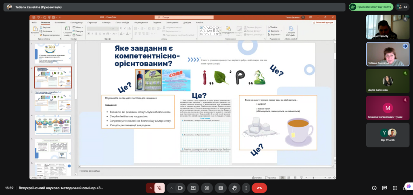
Task: Unmute the microphone in Meet toolbar
Action: [x=160, y=188]
